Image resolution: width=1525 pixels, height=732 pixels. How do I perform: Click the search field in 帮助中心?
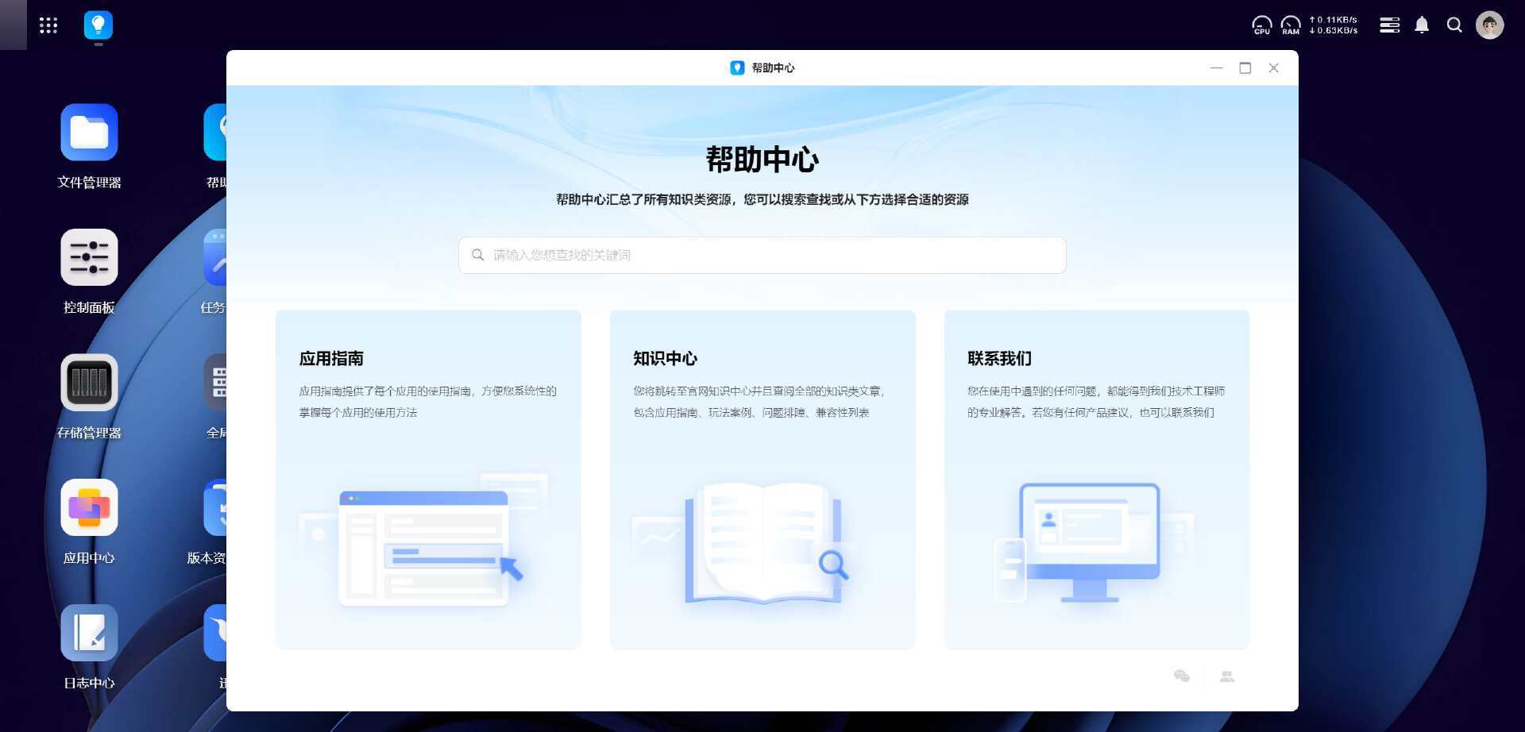coord(762,255)
